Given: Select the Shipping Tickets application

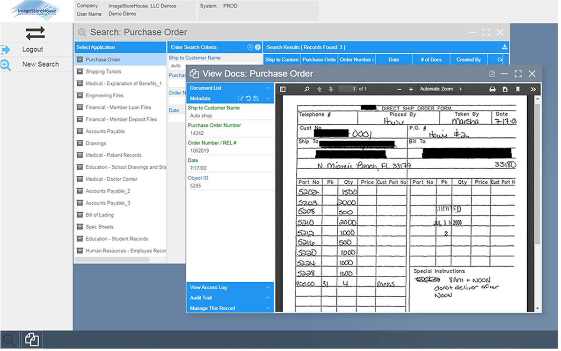Looking at the screenshot, I should coord(121,72).
